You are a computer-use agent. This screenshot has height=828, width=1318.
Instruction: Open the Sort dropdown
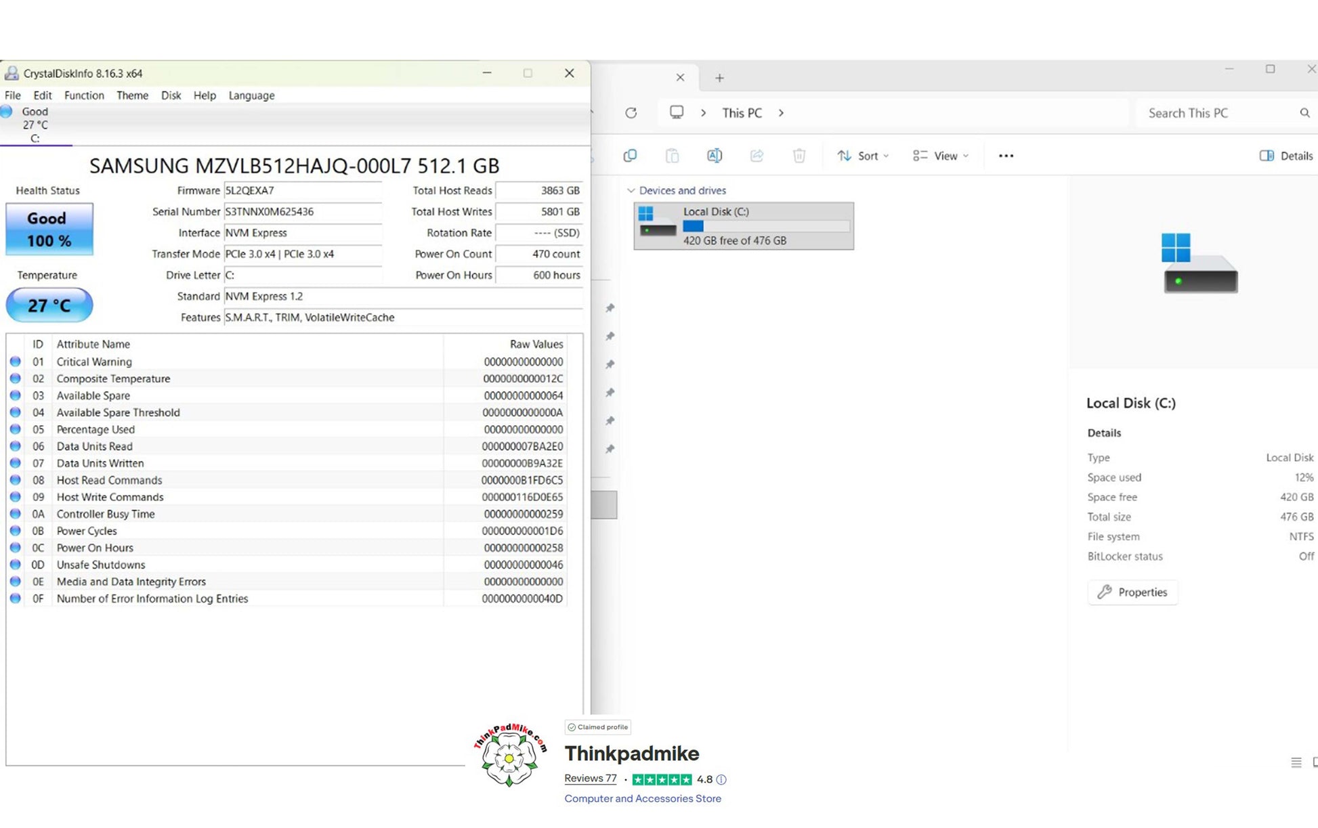863,156
